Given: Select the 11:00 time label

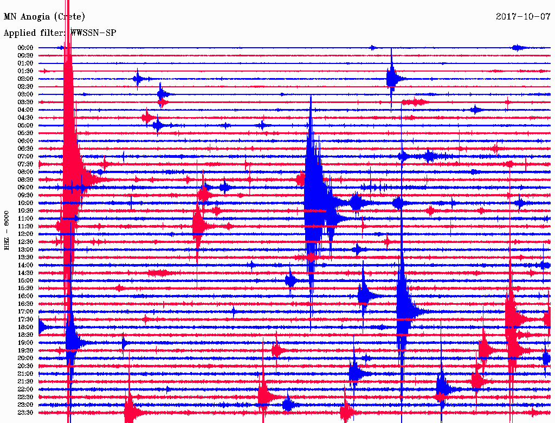Looking at the screenshot, I should click(x=25, y=219).
